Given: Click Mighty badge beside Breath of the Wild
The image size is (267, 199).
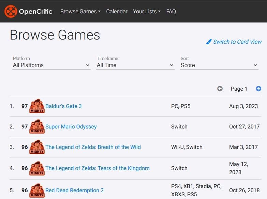Looking at the screenshot, I should click(37, 147).
